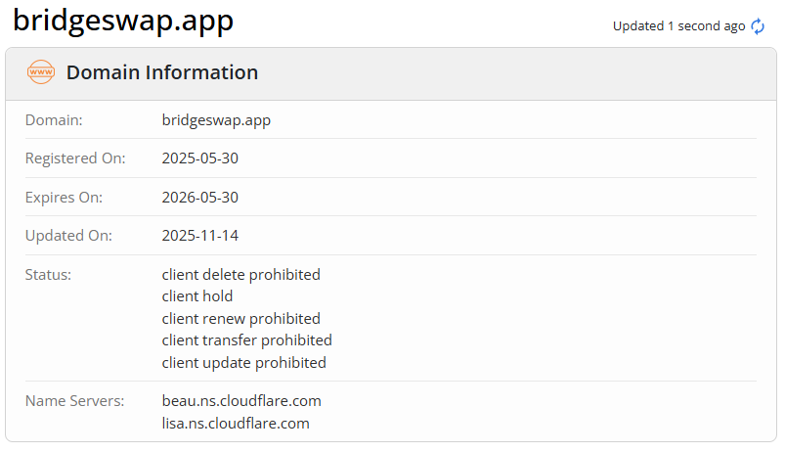Click the lisa.ns.cloudflare.com name server

[236, 424]
